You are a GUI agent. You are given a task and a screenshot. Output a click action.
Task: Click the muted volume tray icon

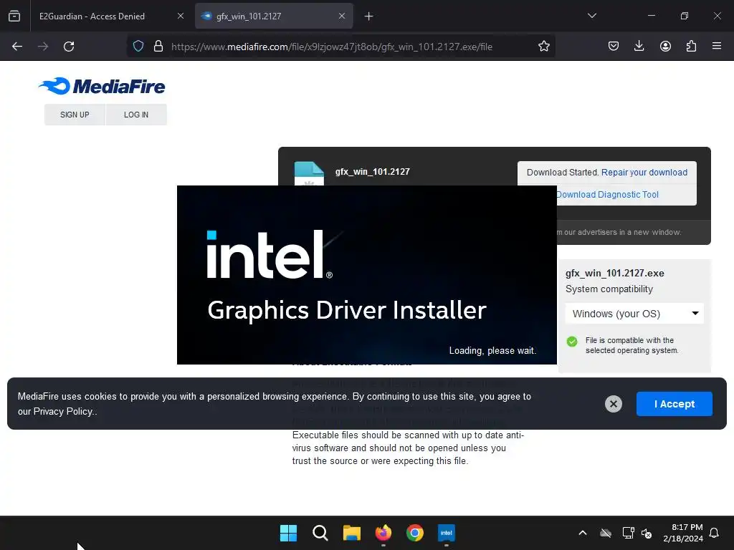click(647, 533)
